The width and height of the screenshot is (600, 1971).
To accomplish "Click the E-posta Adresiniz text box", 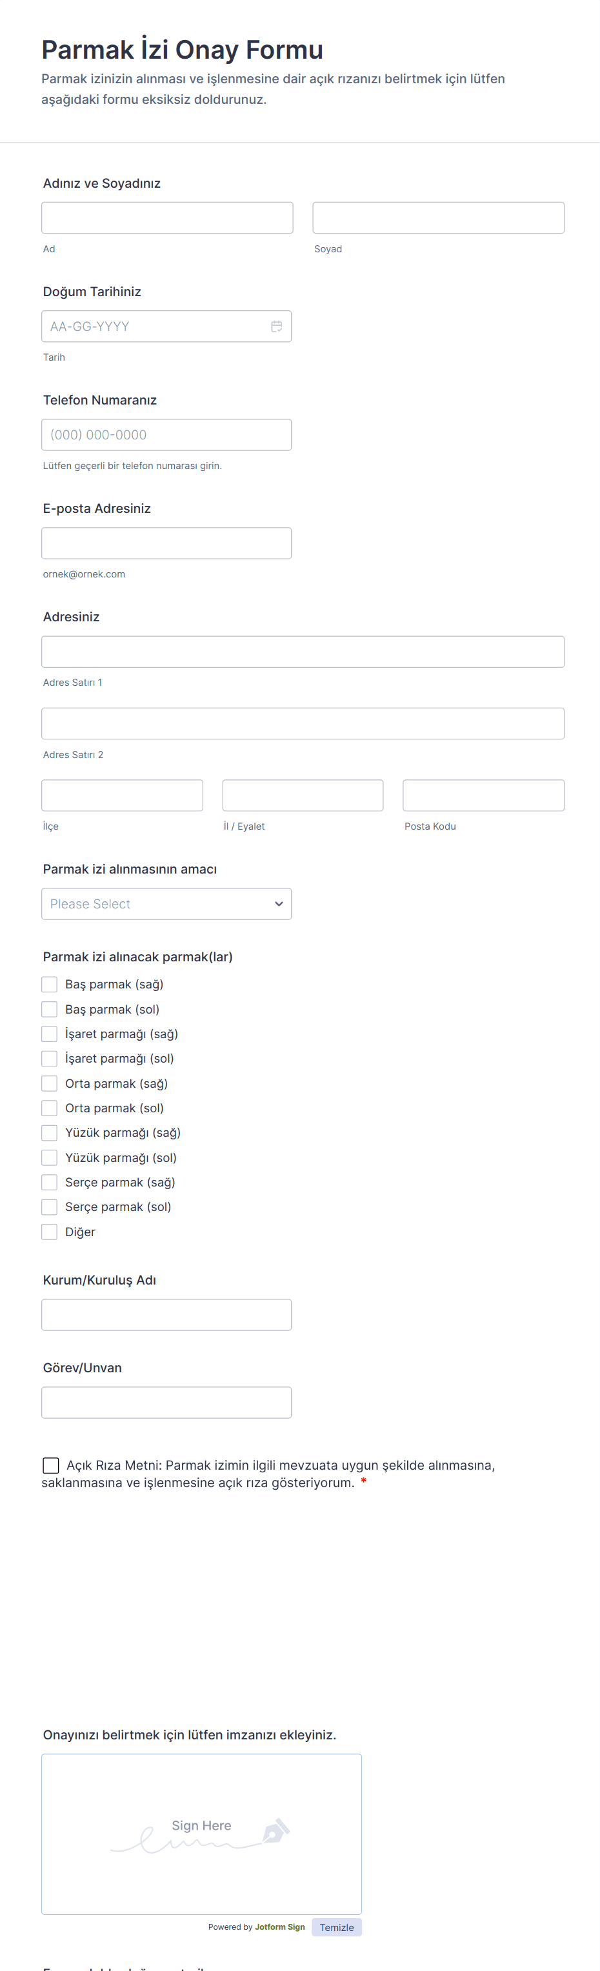I will click(166, 543).
